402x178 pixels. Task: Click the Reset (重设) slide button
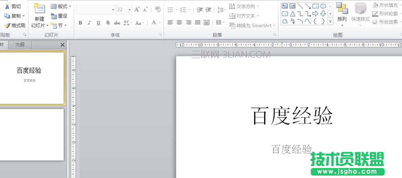coord(59,16)
